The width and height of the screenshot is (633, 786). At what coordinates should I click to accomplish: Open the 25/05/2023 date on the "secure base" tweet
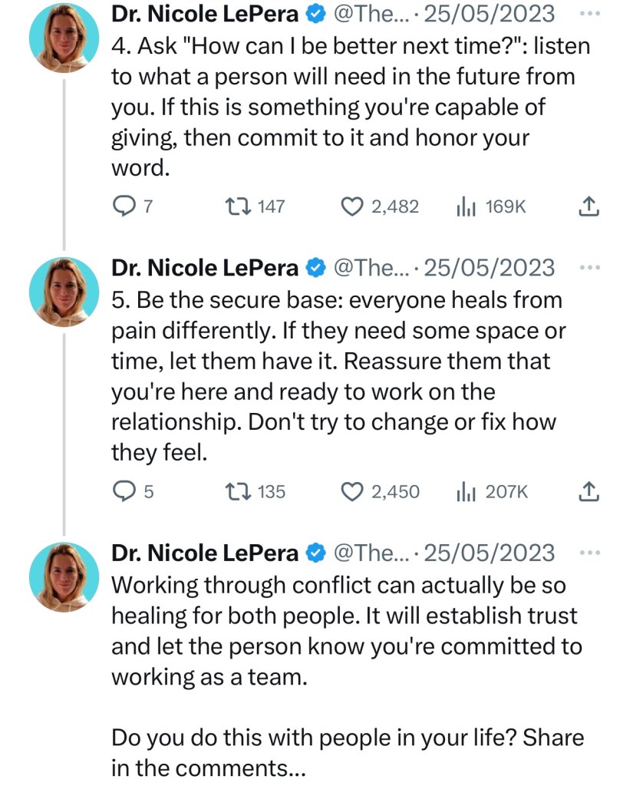(x=489, y=267)
